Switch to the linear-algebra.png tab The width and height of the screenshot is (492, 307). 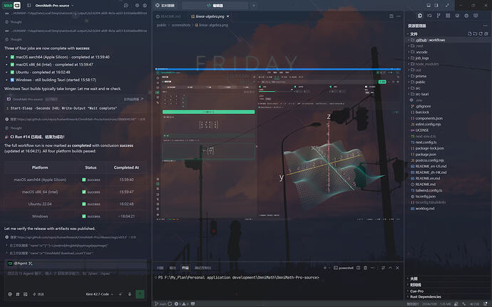pos(210,16)
